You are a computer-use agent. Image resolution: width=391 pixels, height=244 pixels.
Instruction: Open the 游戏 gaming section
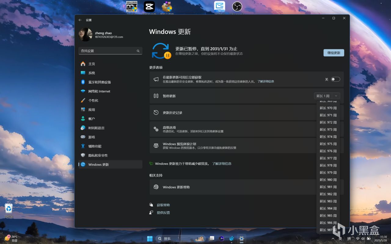click(x=110, y=137)
